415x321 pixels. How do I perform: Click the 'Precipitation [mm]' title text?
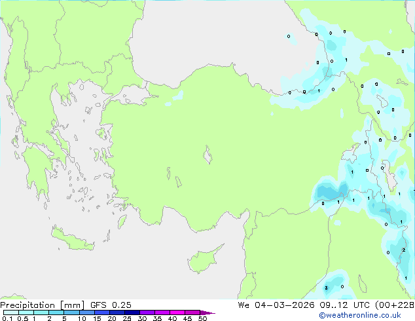(x=43, y=305)
